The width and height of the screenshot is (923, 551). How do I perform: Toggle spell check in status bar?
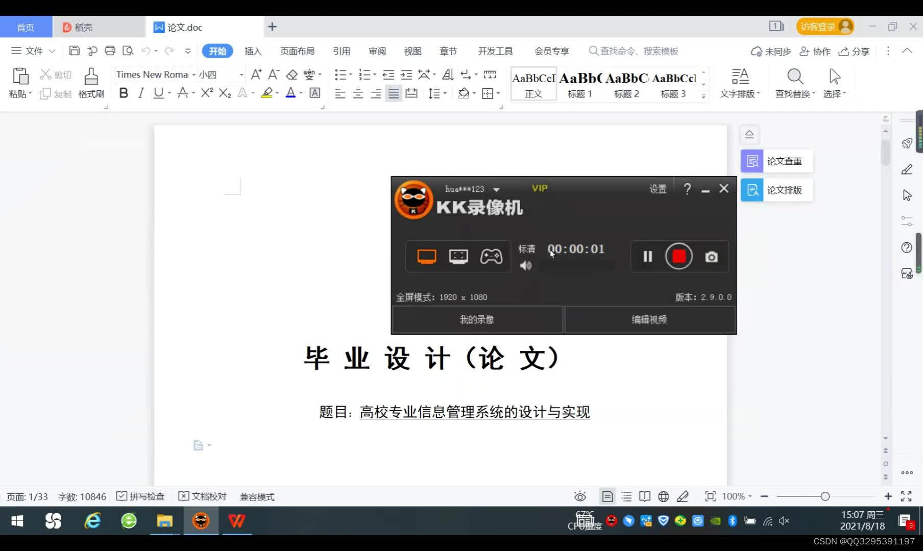pos(140,496)
